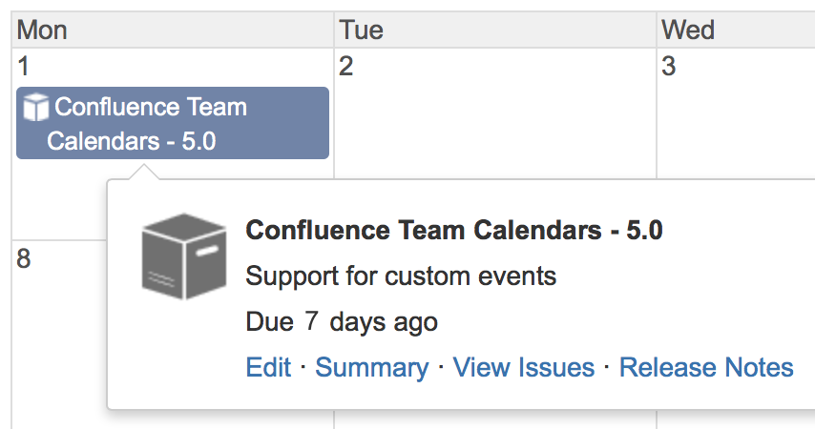Select the Tue column header
The width and height of the screenshot is (815, 429).
(362, 31)
